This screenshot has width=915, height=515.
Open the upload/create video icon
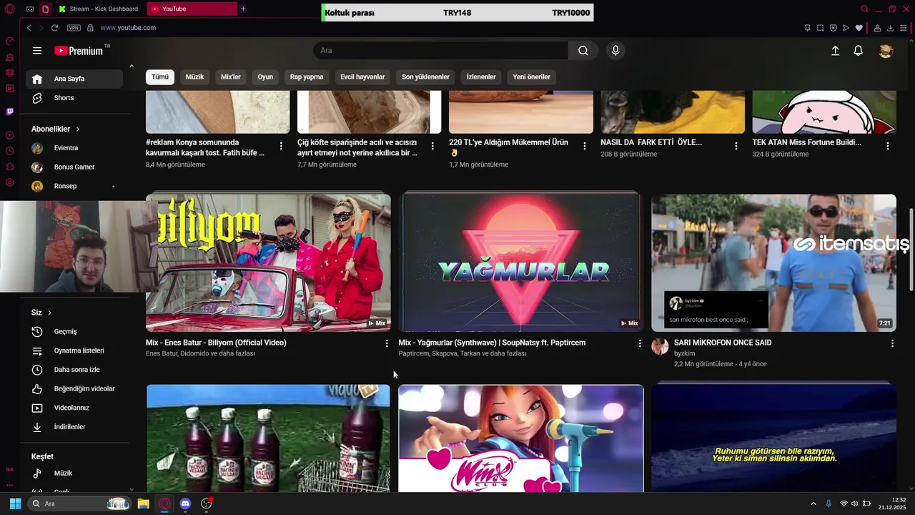[x=835, y=51]
